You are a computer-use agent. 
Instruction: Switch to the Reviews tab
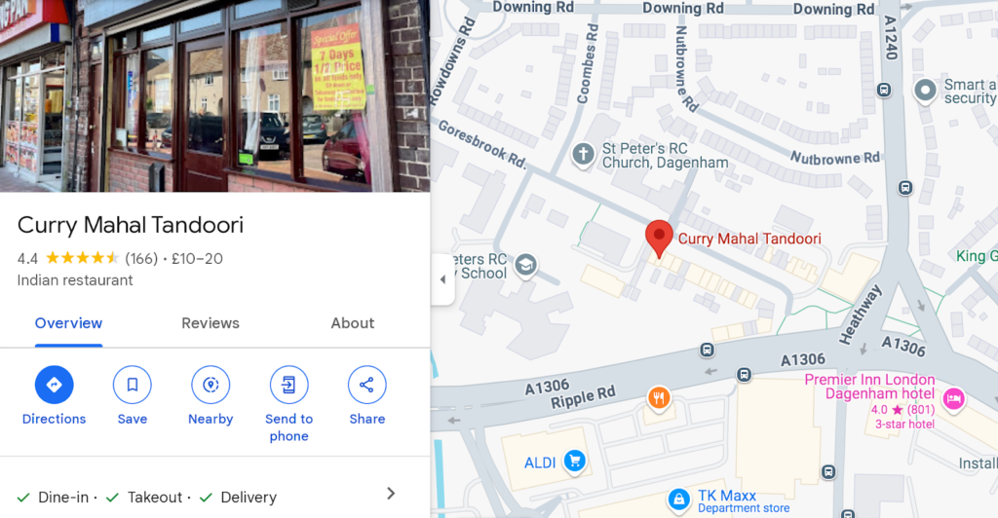(211, 323)
